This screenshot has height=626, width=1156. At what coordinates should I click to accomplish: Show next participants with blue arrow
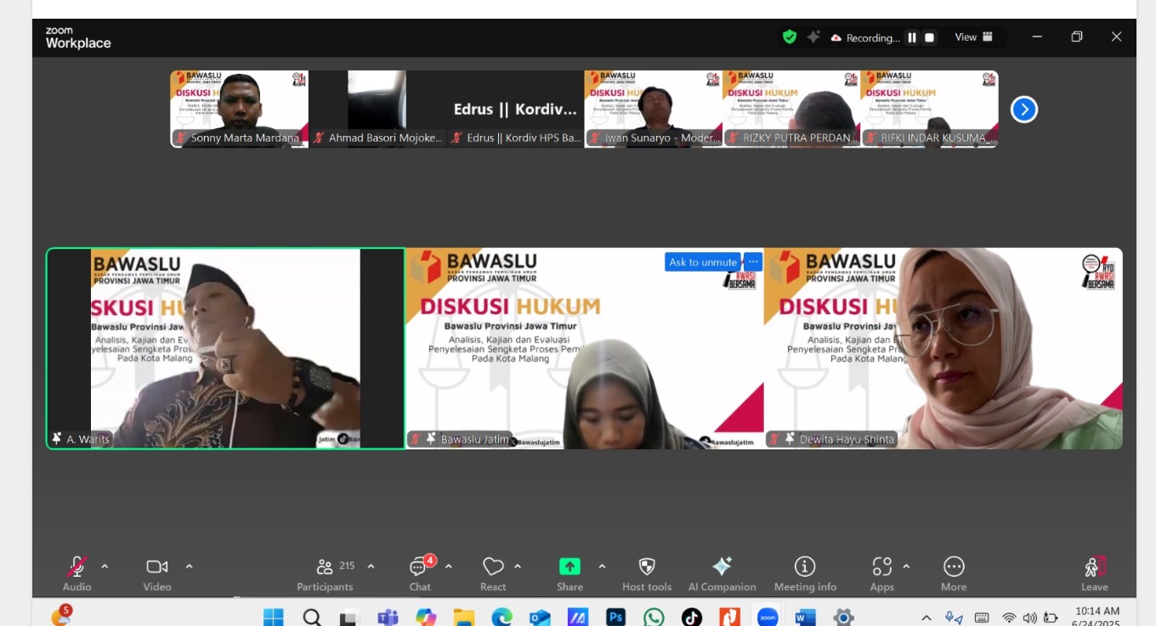point(1024,110)
